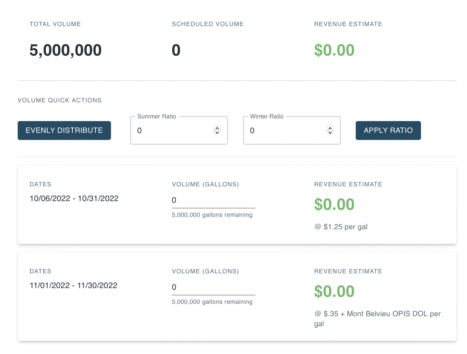Select the November volume gallons field
The height and width of the screenshot is (354, 467).
pos(213,287)
